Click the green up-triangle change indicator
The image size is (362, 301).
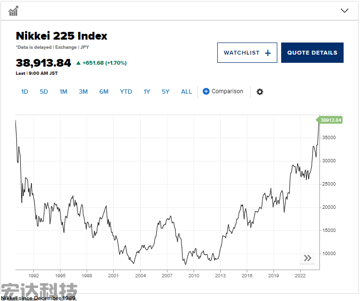(x=78, y=63)
